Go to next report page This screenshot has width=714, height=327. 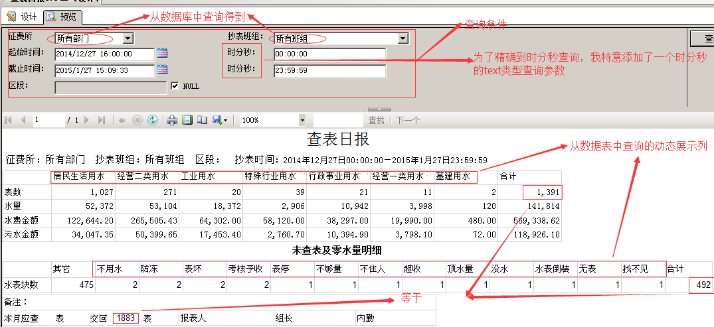pos(87,120)
